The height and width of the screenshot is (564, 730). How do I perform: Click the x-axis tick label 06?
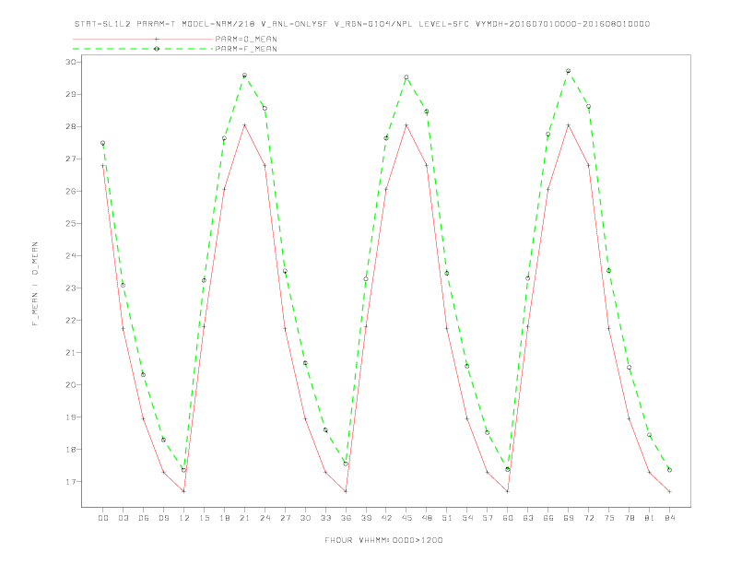(x=144, y=518)
